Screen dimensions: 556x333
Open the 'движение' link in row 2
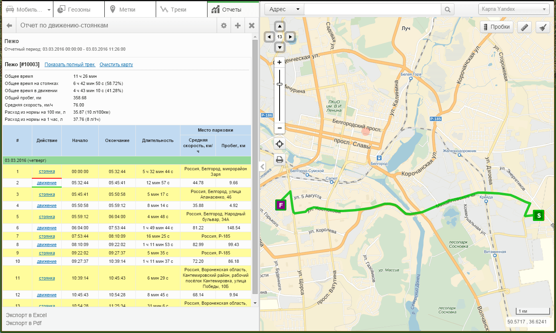click(47, 183)
